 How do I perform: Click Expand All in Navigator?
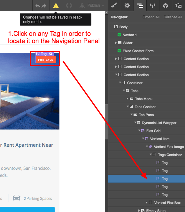coord(151,17)
